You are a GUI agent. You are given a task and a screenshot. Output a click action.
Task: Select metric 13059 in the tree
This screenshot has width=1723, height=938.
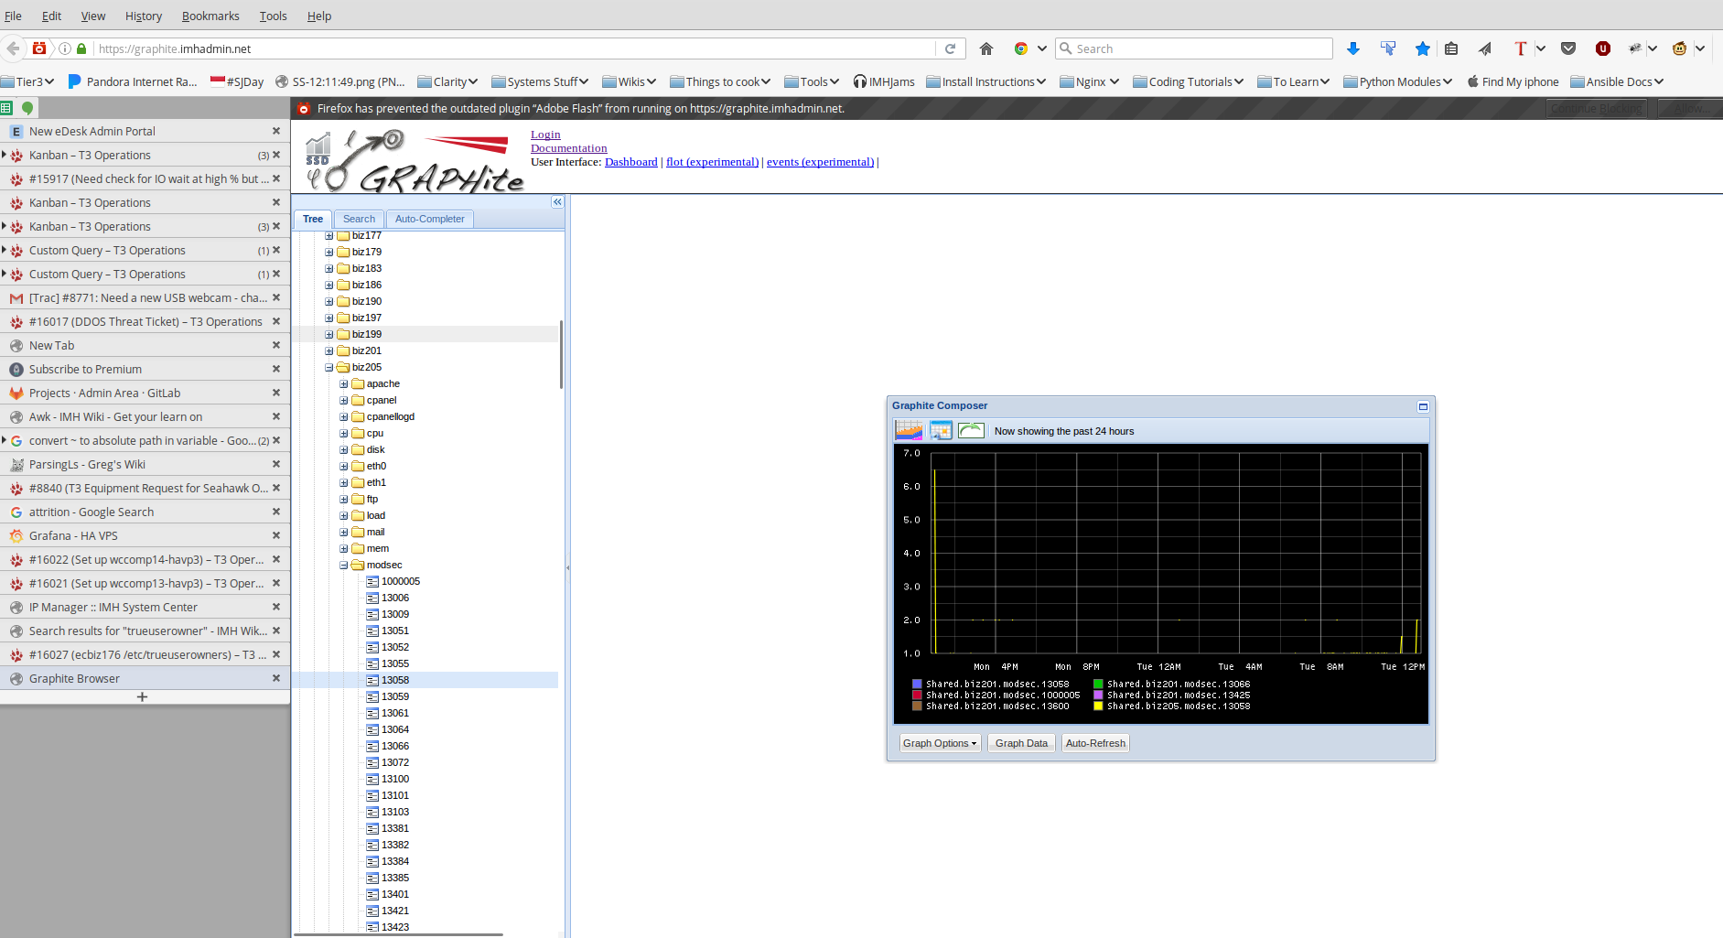point(395,696)
